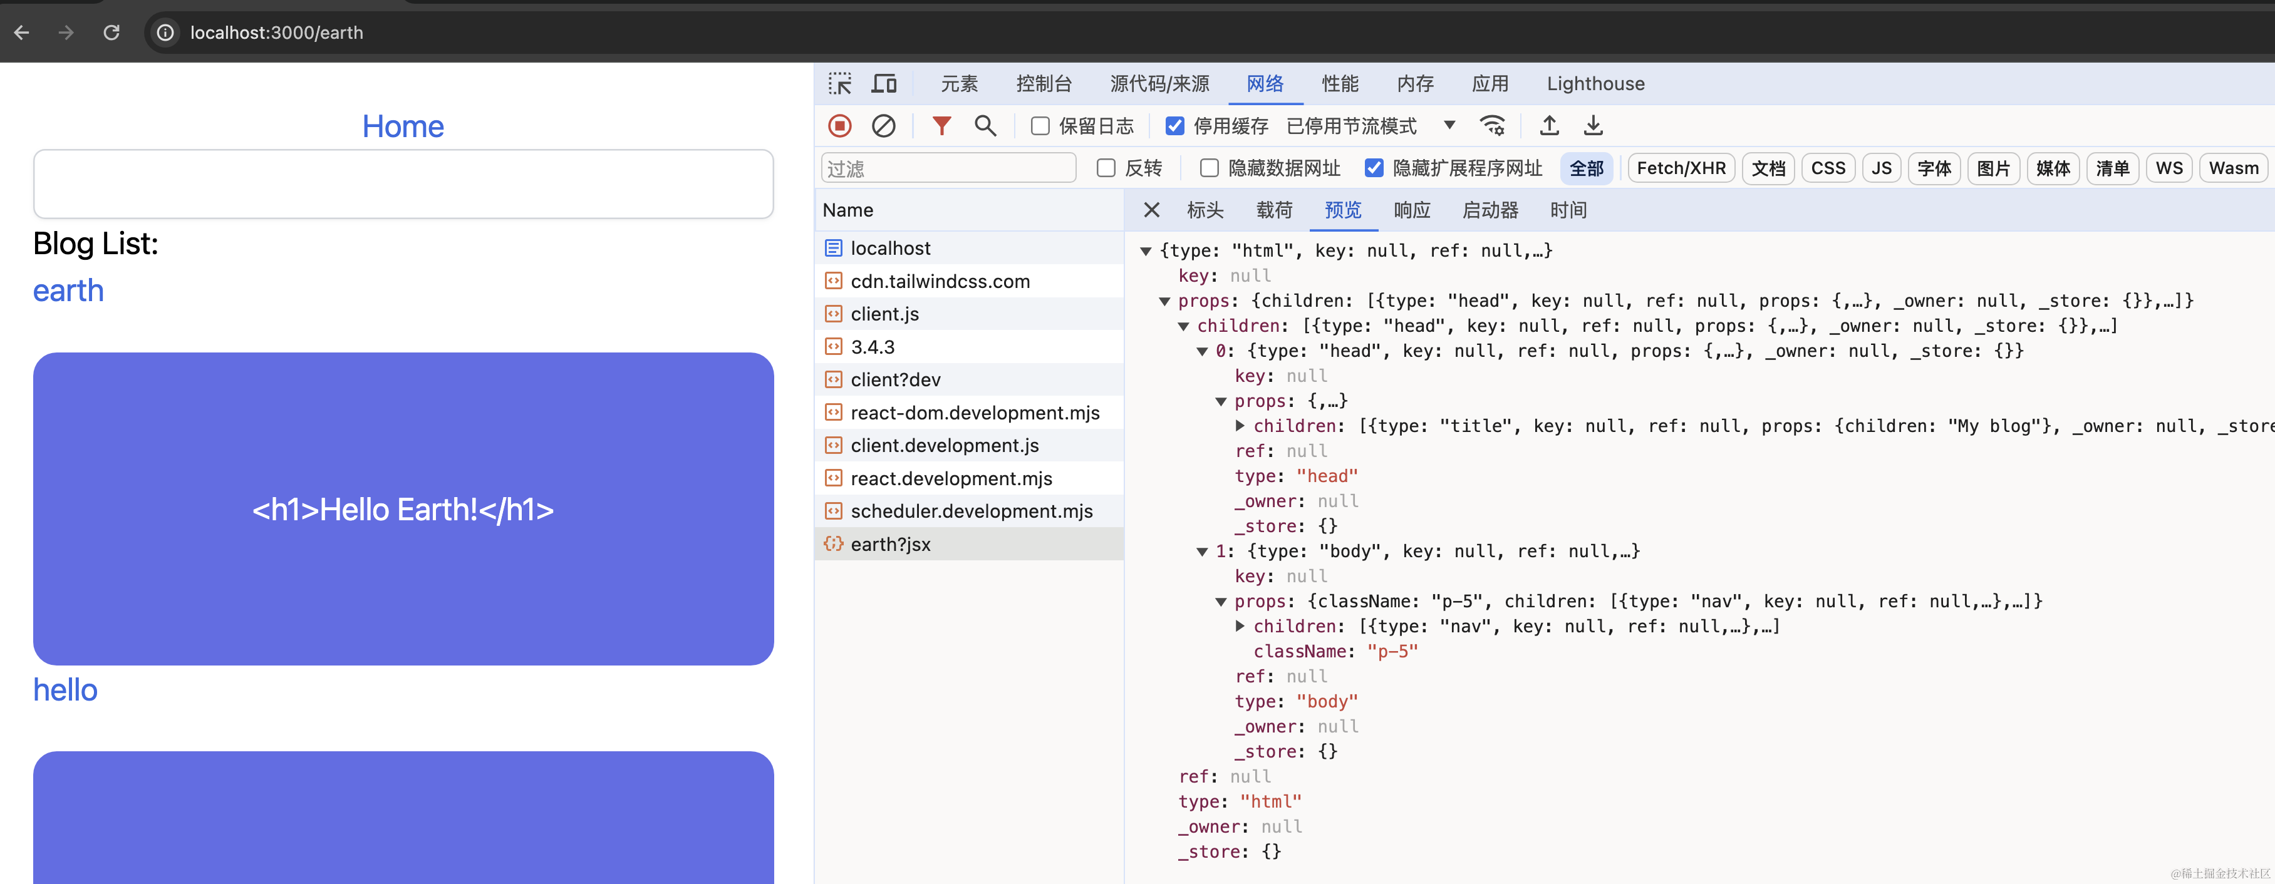Toggle the device toolbar icon
2275x884 pixels.
tap(883, 84)
